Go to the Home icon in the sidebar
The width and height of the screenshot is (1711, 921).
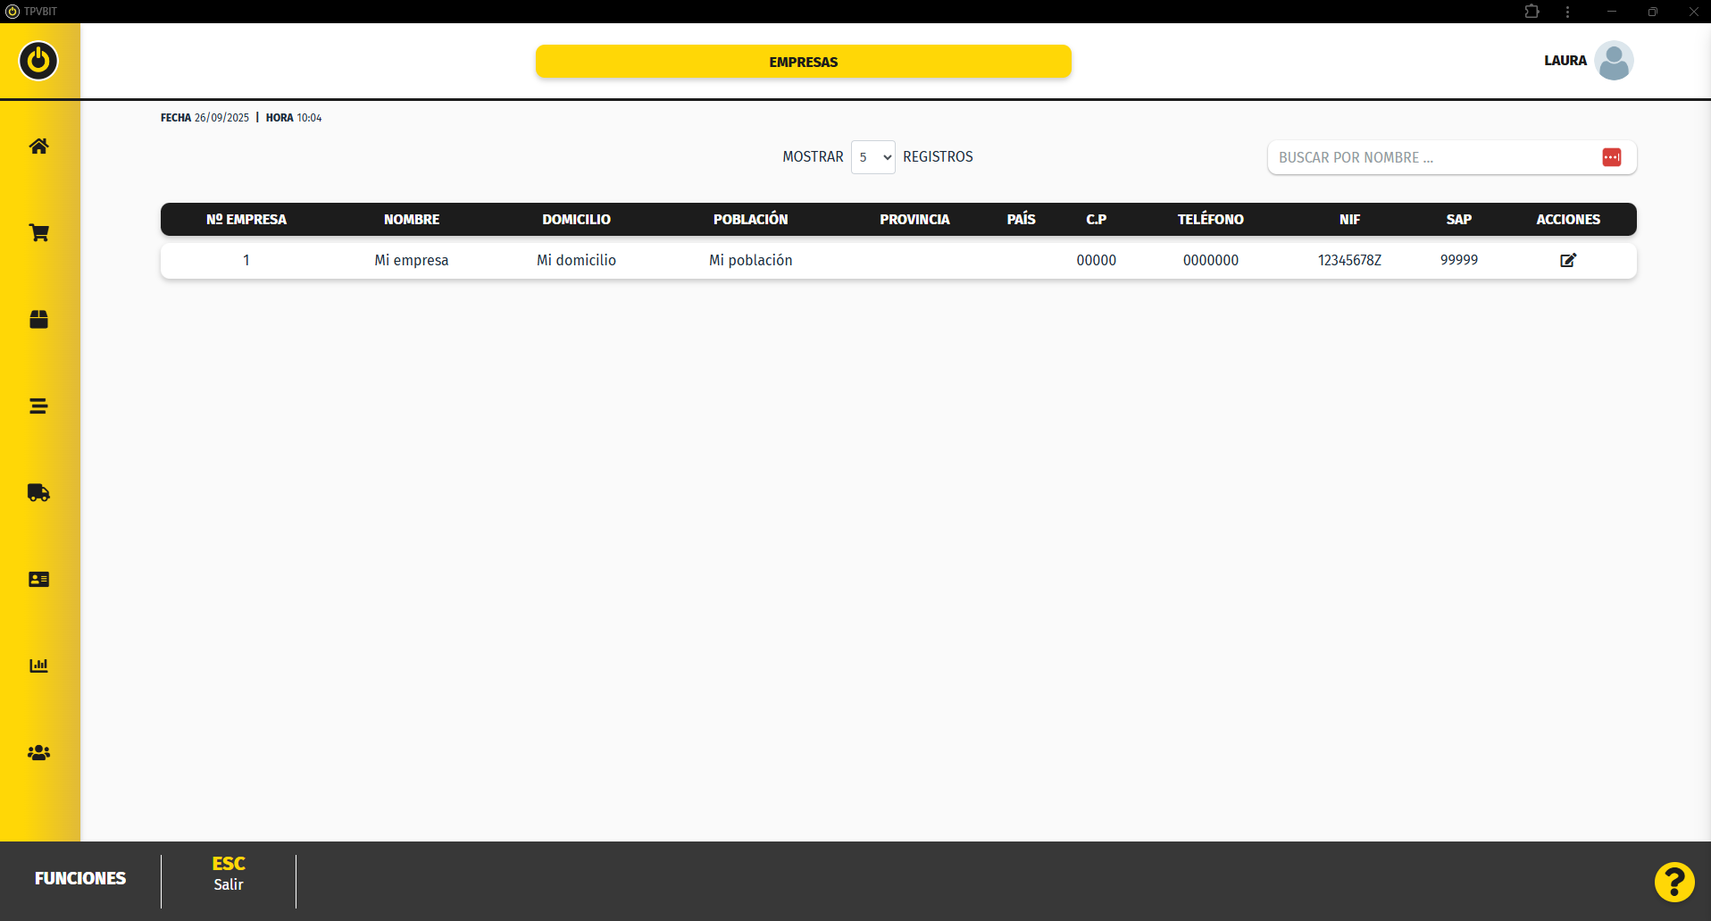coord(38,147)
